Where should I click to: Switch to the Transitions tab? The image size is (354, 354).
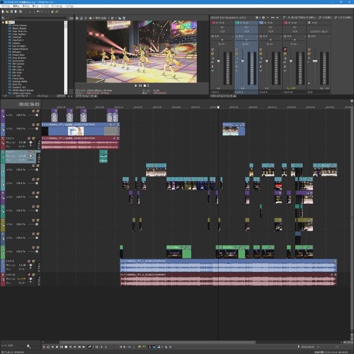click(42, 96)
